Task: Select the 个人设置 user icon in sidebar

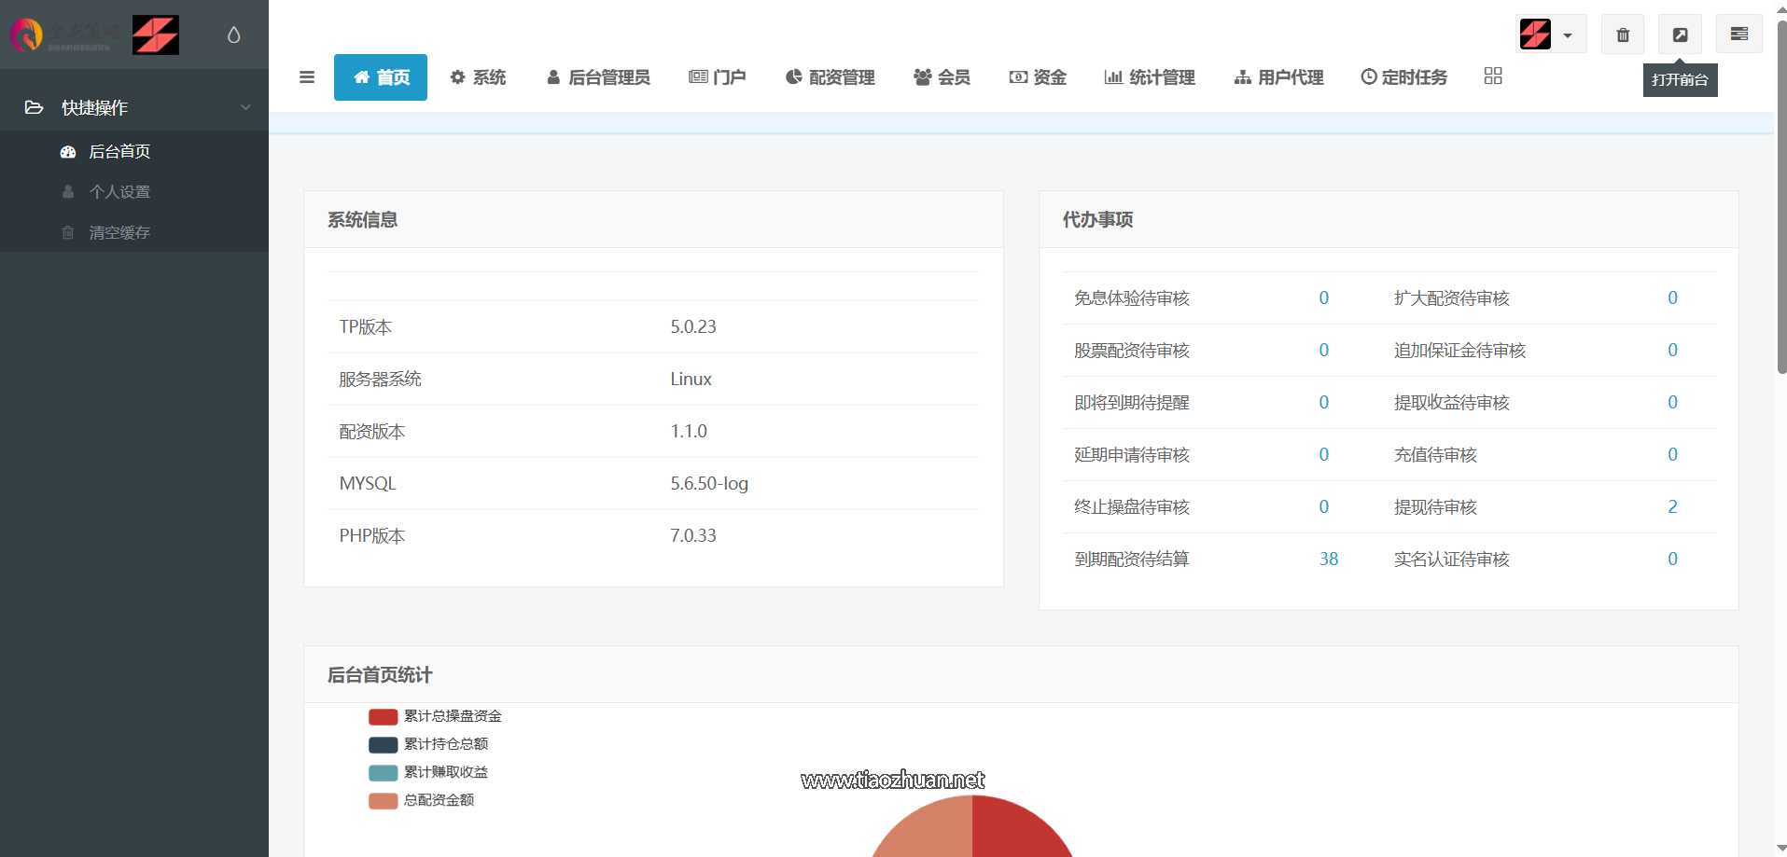Action: pos(67,191)
